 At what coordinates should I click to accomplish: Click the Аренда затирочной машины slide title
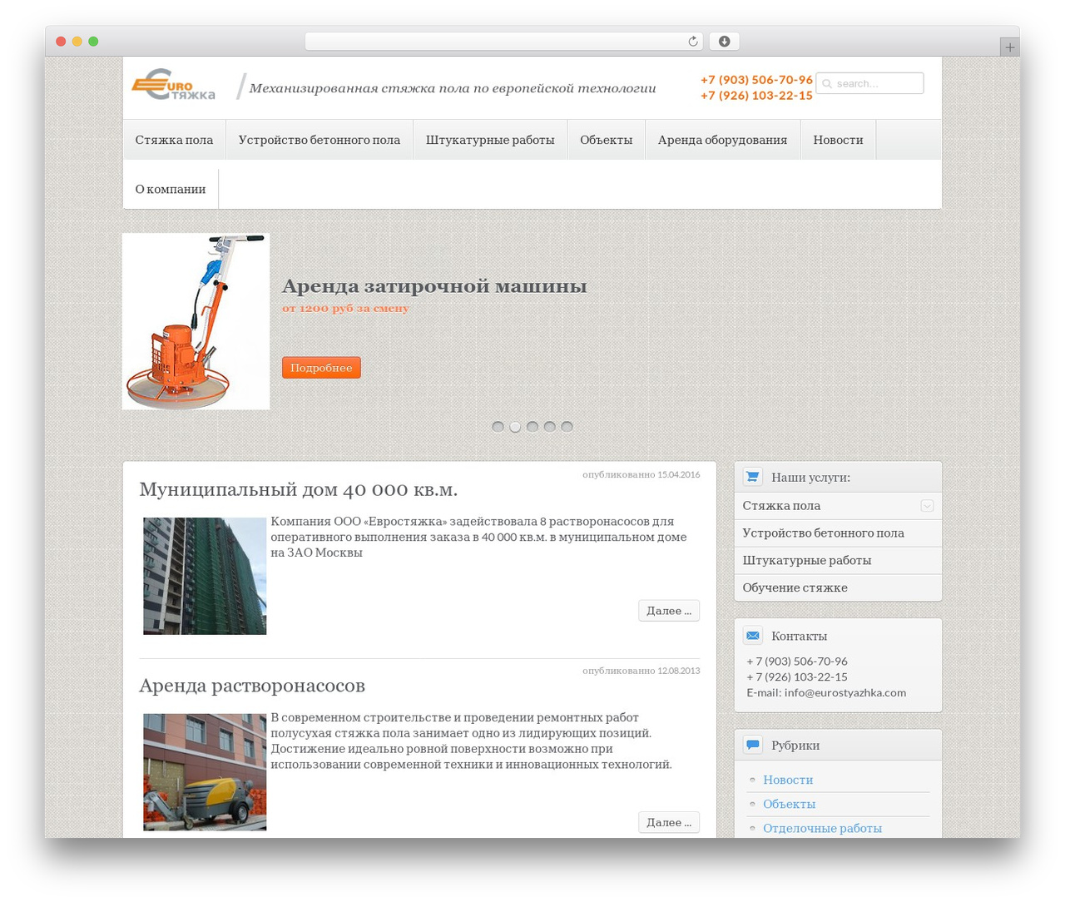pyautogui.click(x=434, y=286)
